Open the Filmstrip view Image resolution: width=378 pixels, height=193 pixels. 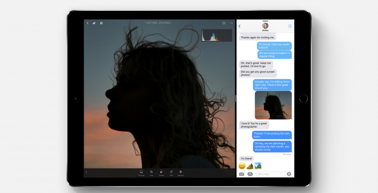(141, 173)
